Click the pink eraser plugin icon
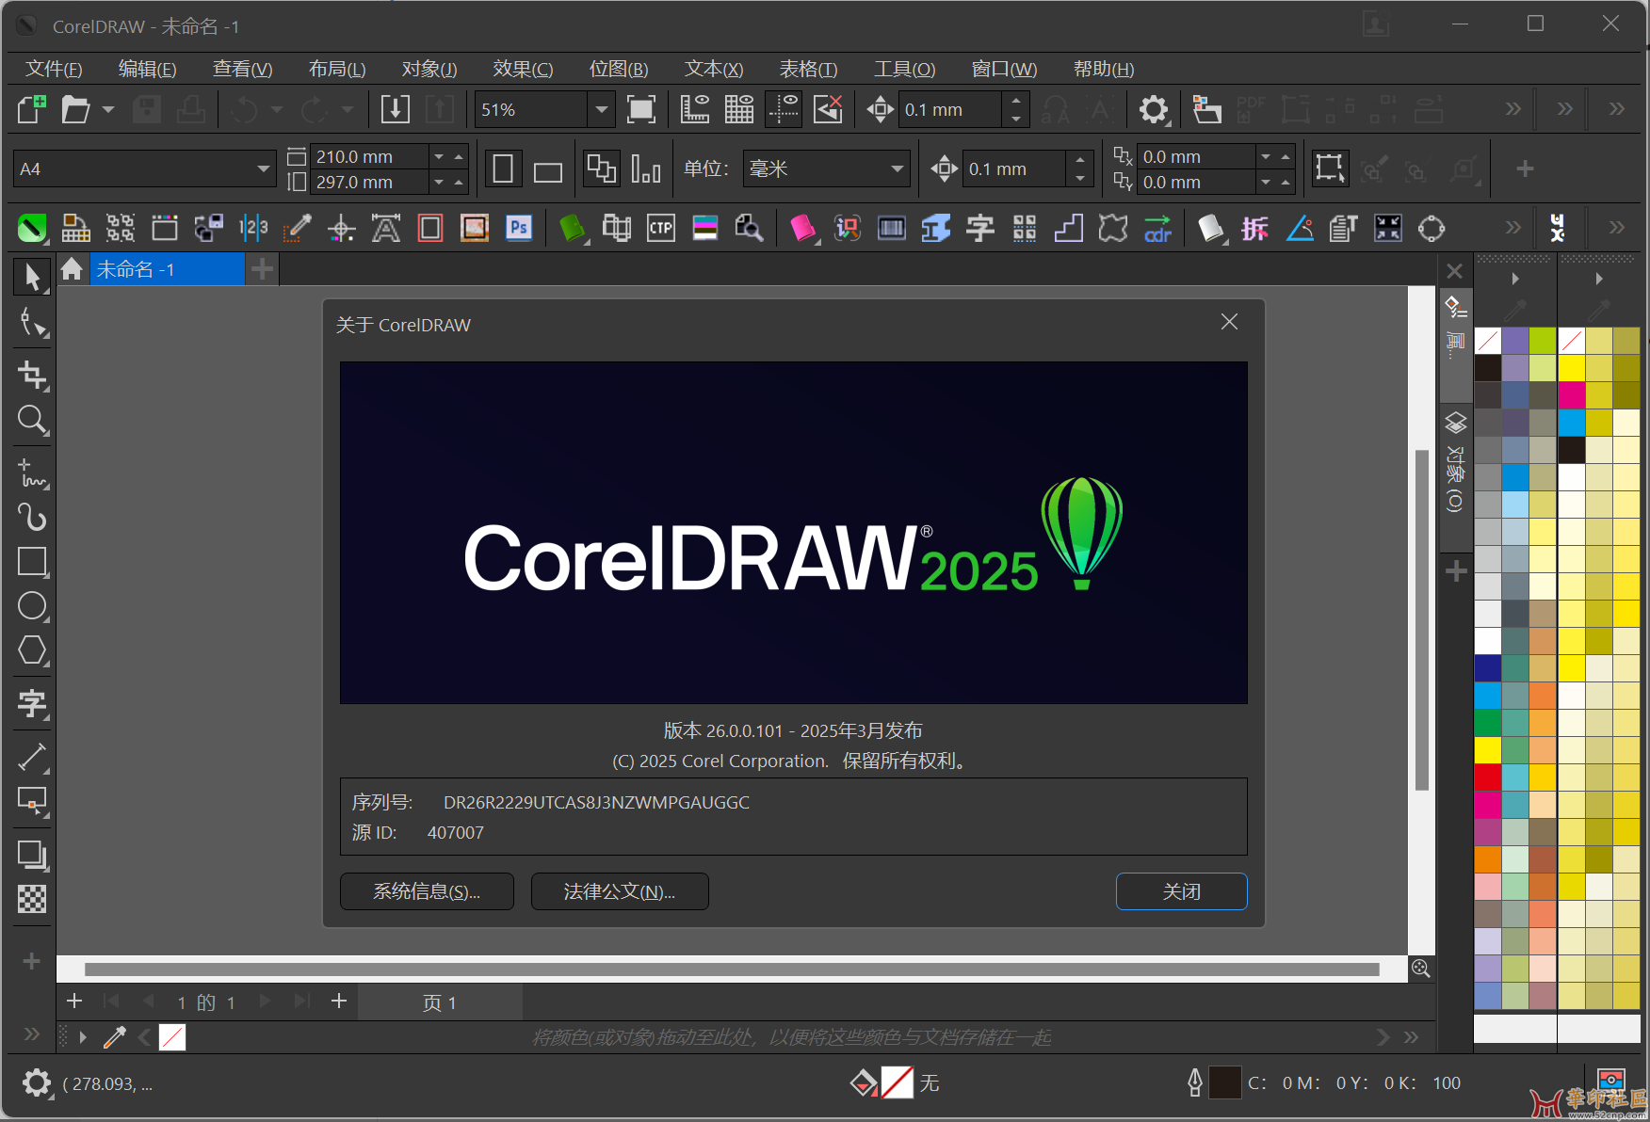Image resolution: width=1650 pixels, height=1122 pixels. click(802, 228)
